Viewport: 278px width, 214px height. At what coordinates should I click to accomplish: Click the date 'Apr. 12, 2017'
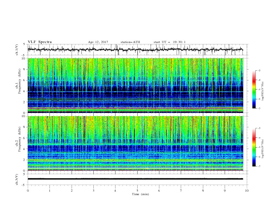(98, 42)
